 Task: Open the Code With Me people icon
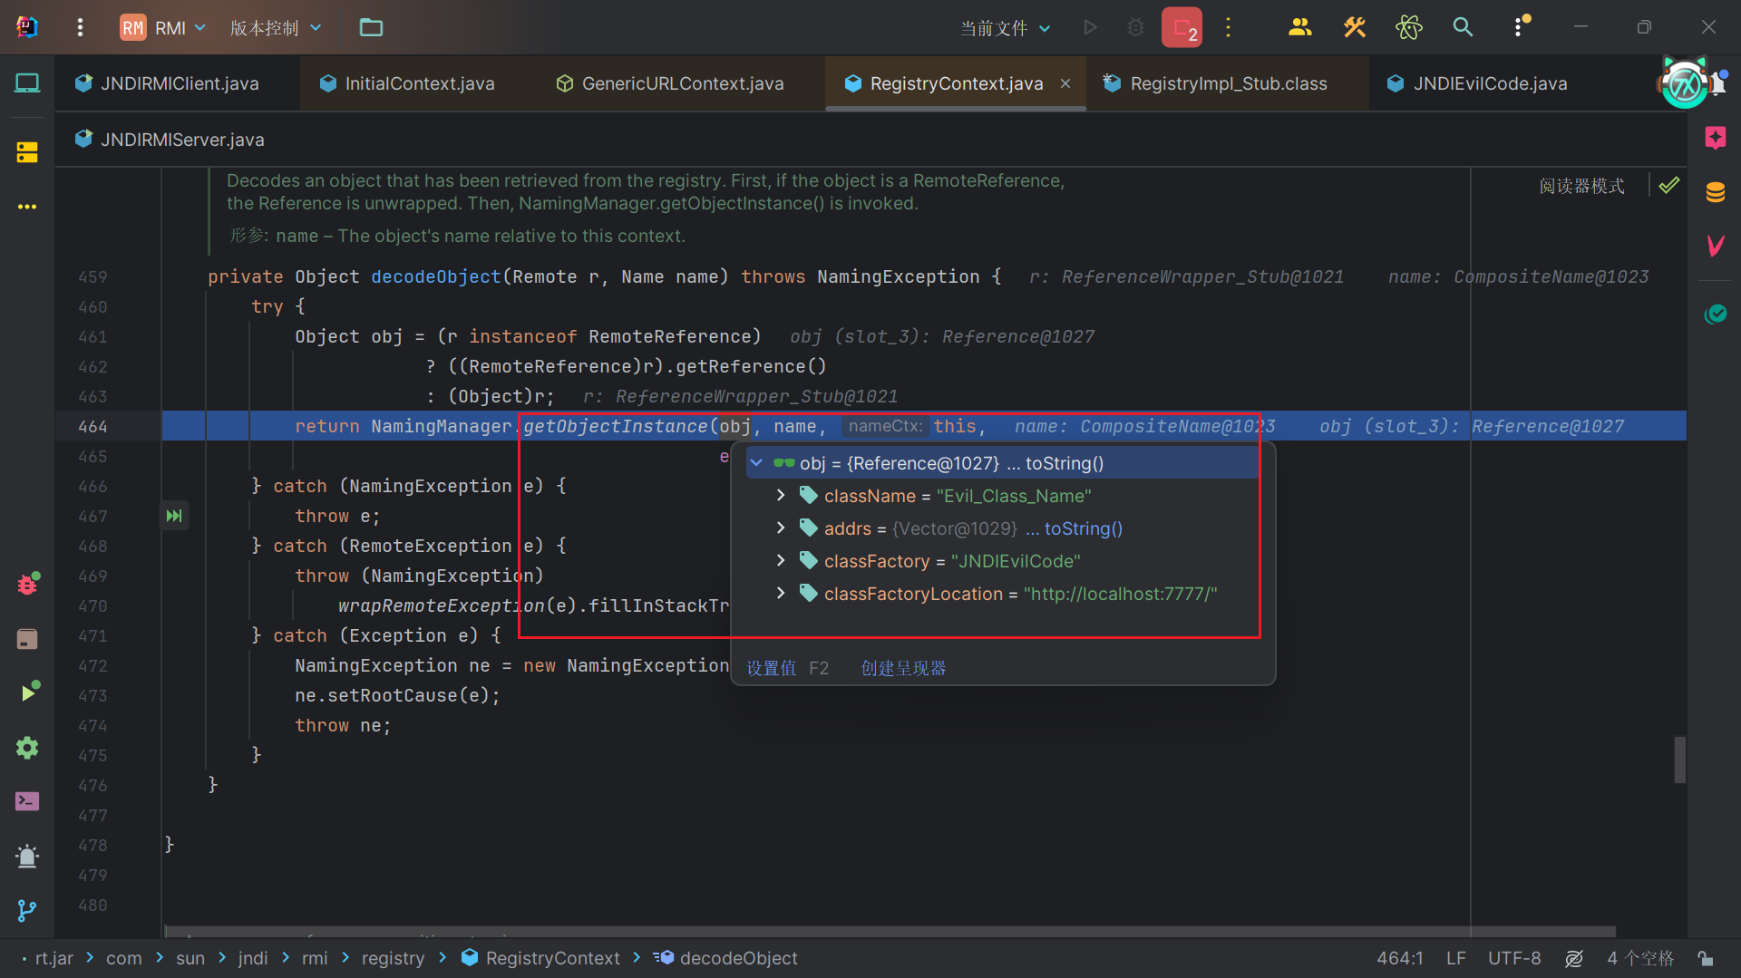(x=1299, y=27)
